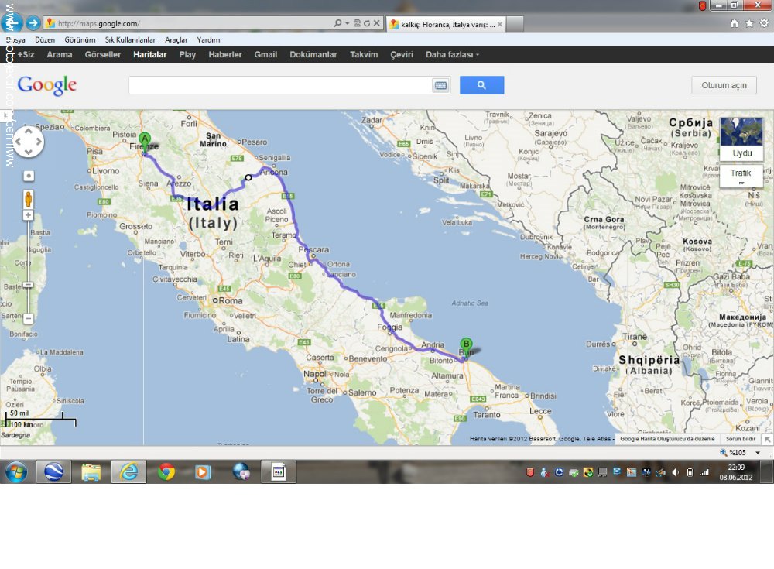Close the kalkış: Floransa tab
Image resolution: width=774 pixels, height=569 pixels.
point(499,24)
